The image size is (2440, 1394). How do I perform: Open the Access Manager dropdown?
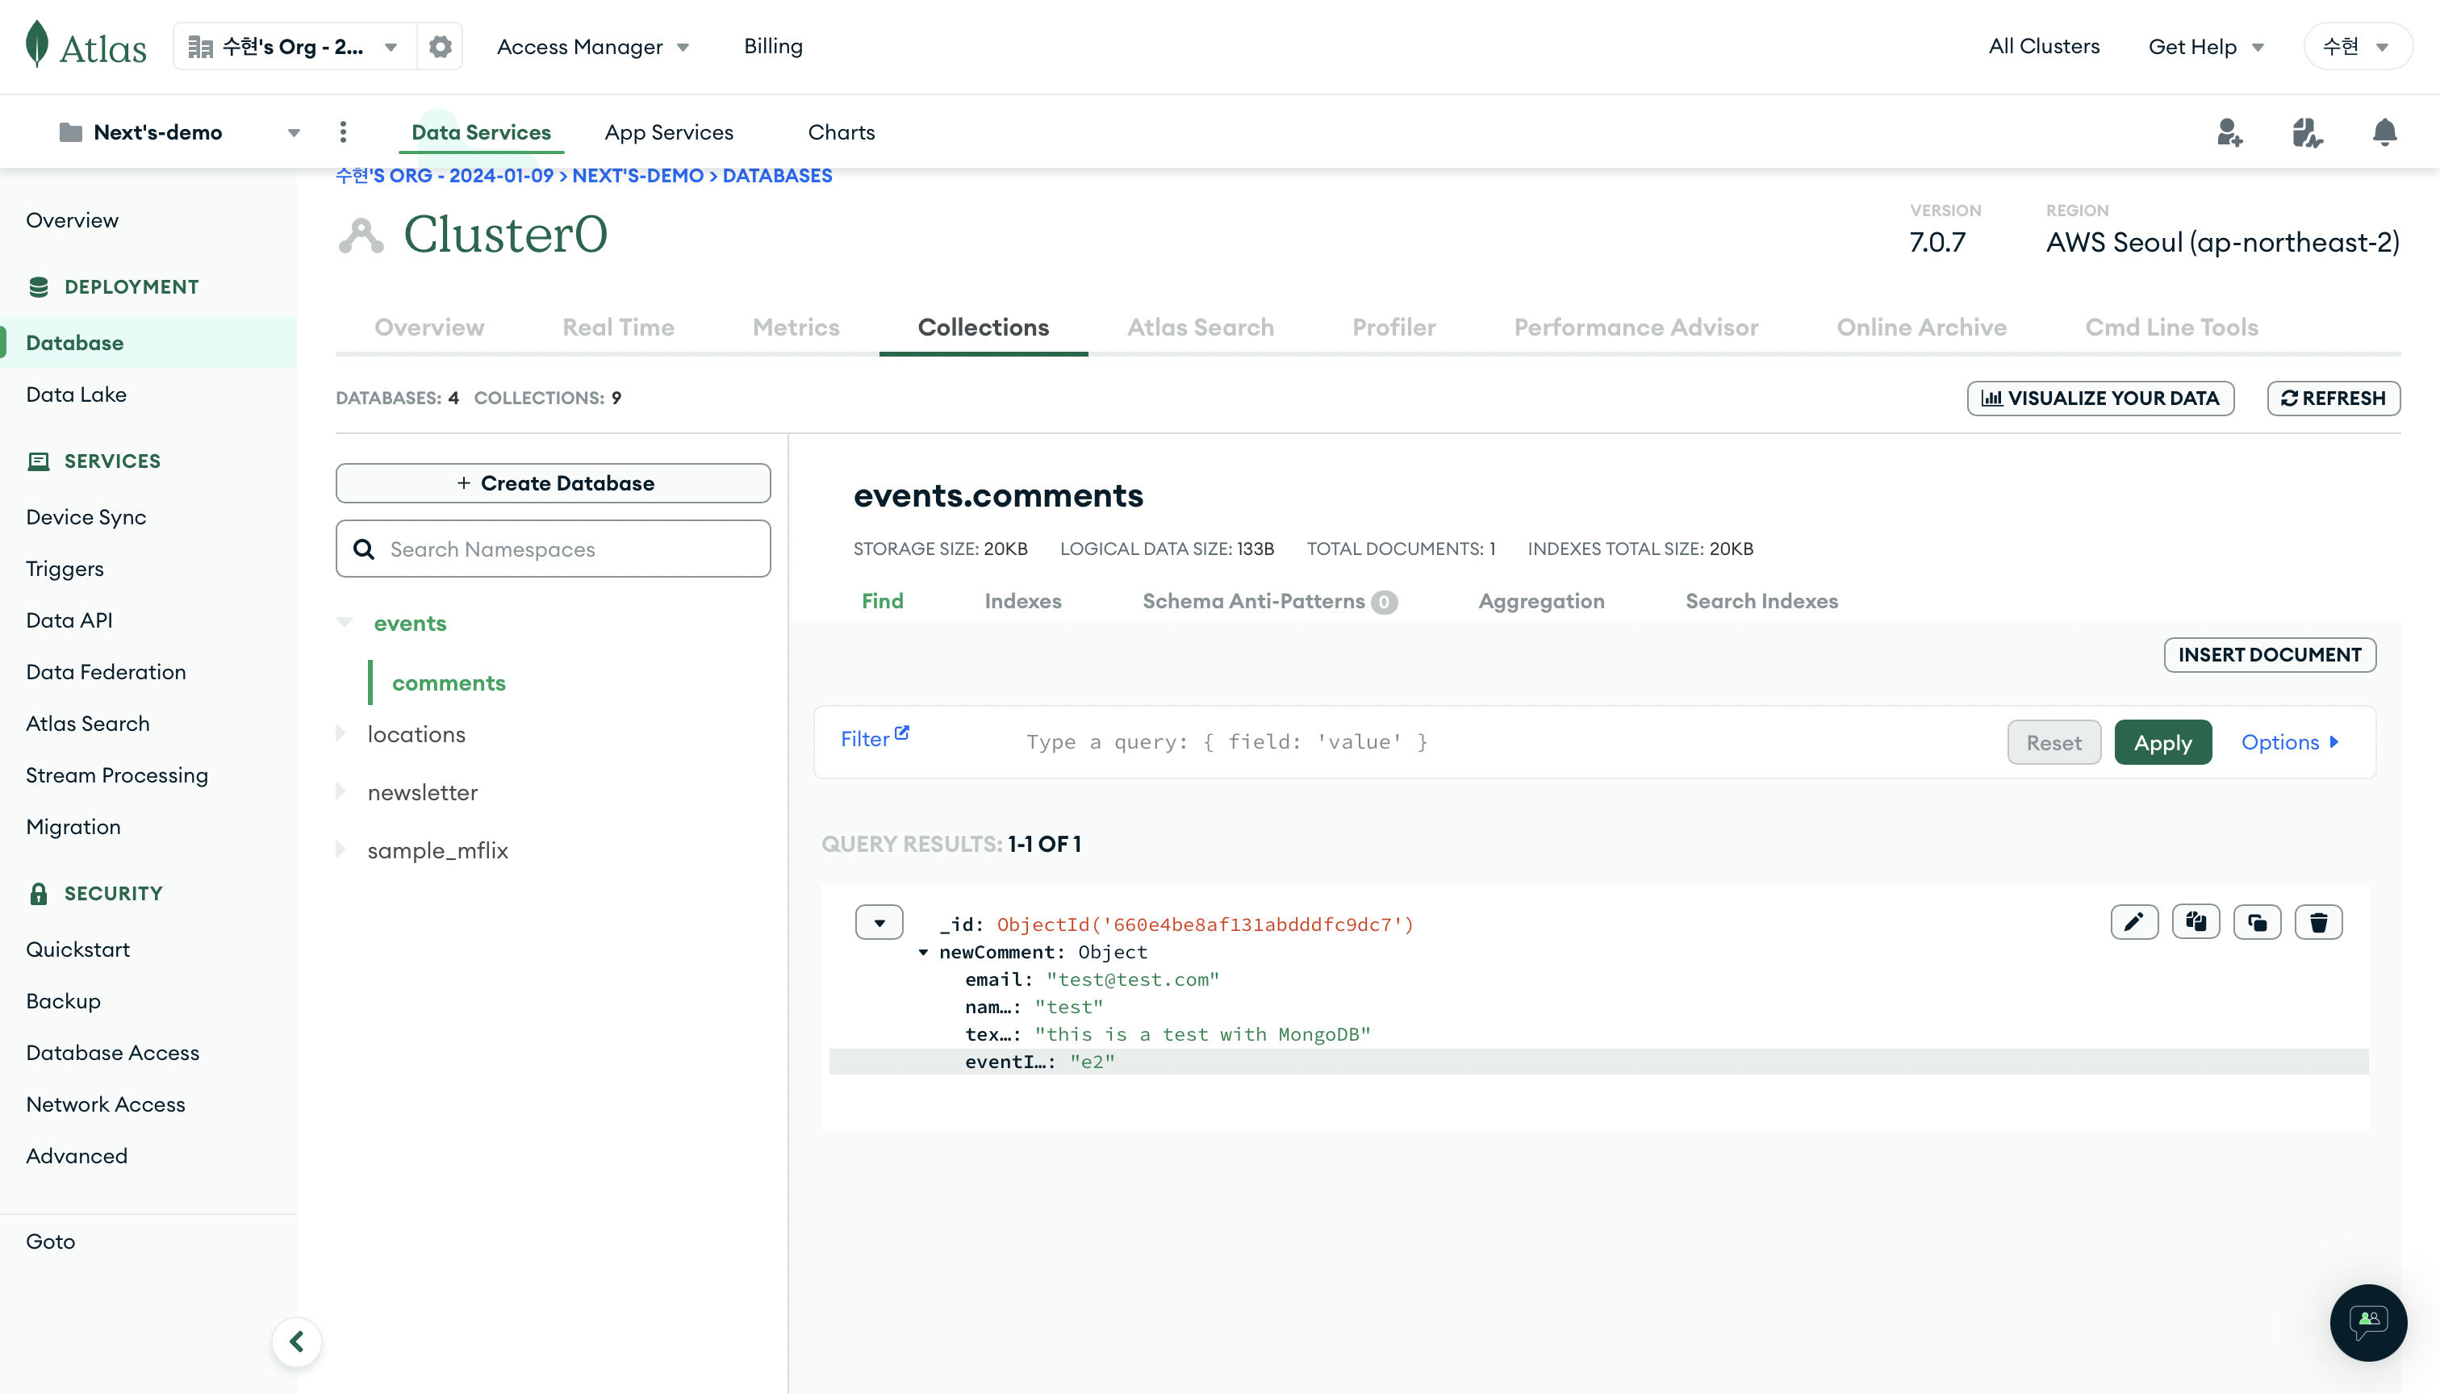coord(593,46)
